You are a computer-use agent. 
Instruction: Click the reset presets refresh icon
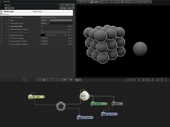coord(73,5)
